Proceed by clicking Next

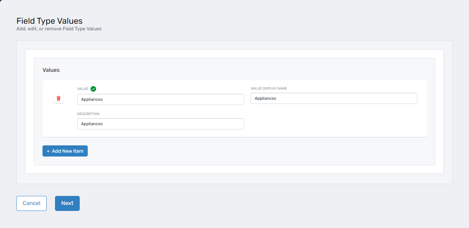click(x=67, y=203)
